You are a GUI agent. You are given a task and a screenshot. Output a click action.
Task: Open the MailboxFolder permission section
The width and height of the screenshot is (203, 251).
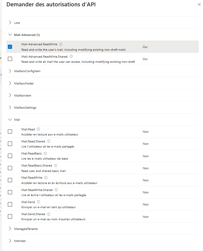pyautogui.click(x=10, y=83)
